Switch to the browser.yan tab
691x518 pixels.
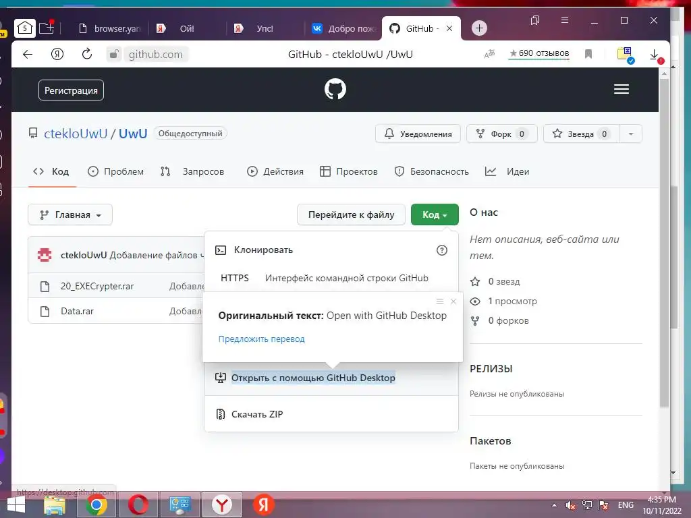tap(110, 28)
